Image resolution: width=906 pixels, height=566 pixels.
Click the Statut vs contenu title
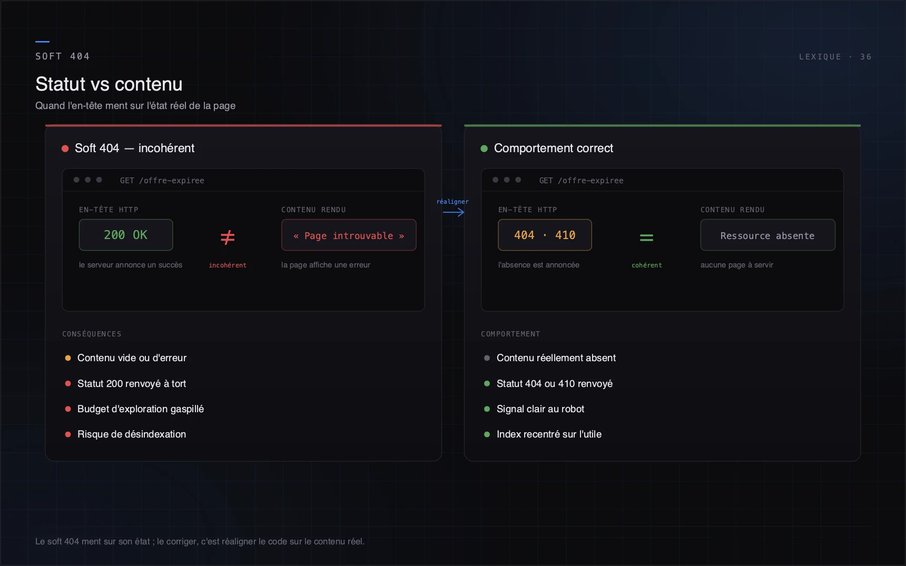109,84
